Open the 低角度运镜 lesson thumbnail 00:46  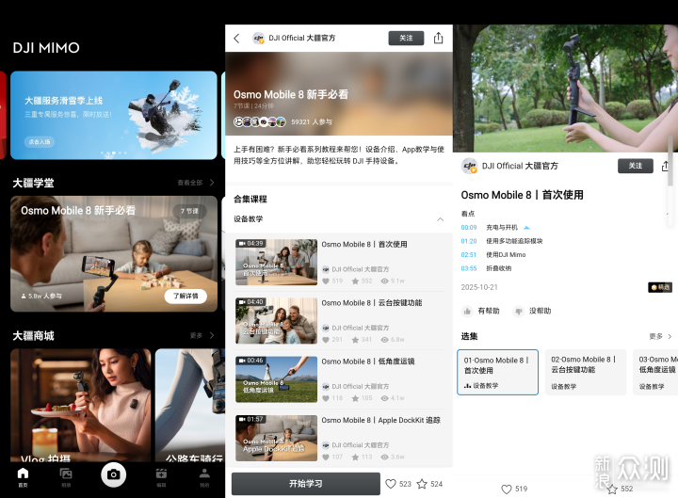[276, 379]
